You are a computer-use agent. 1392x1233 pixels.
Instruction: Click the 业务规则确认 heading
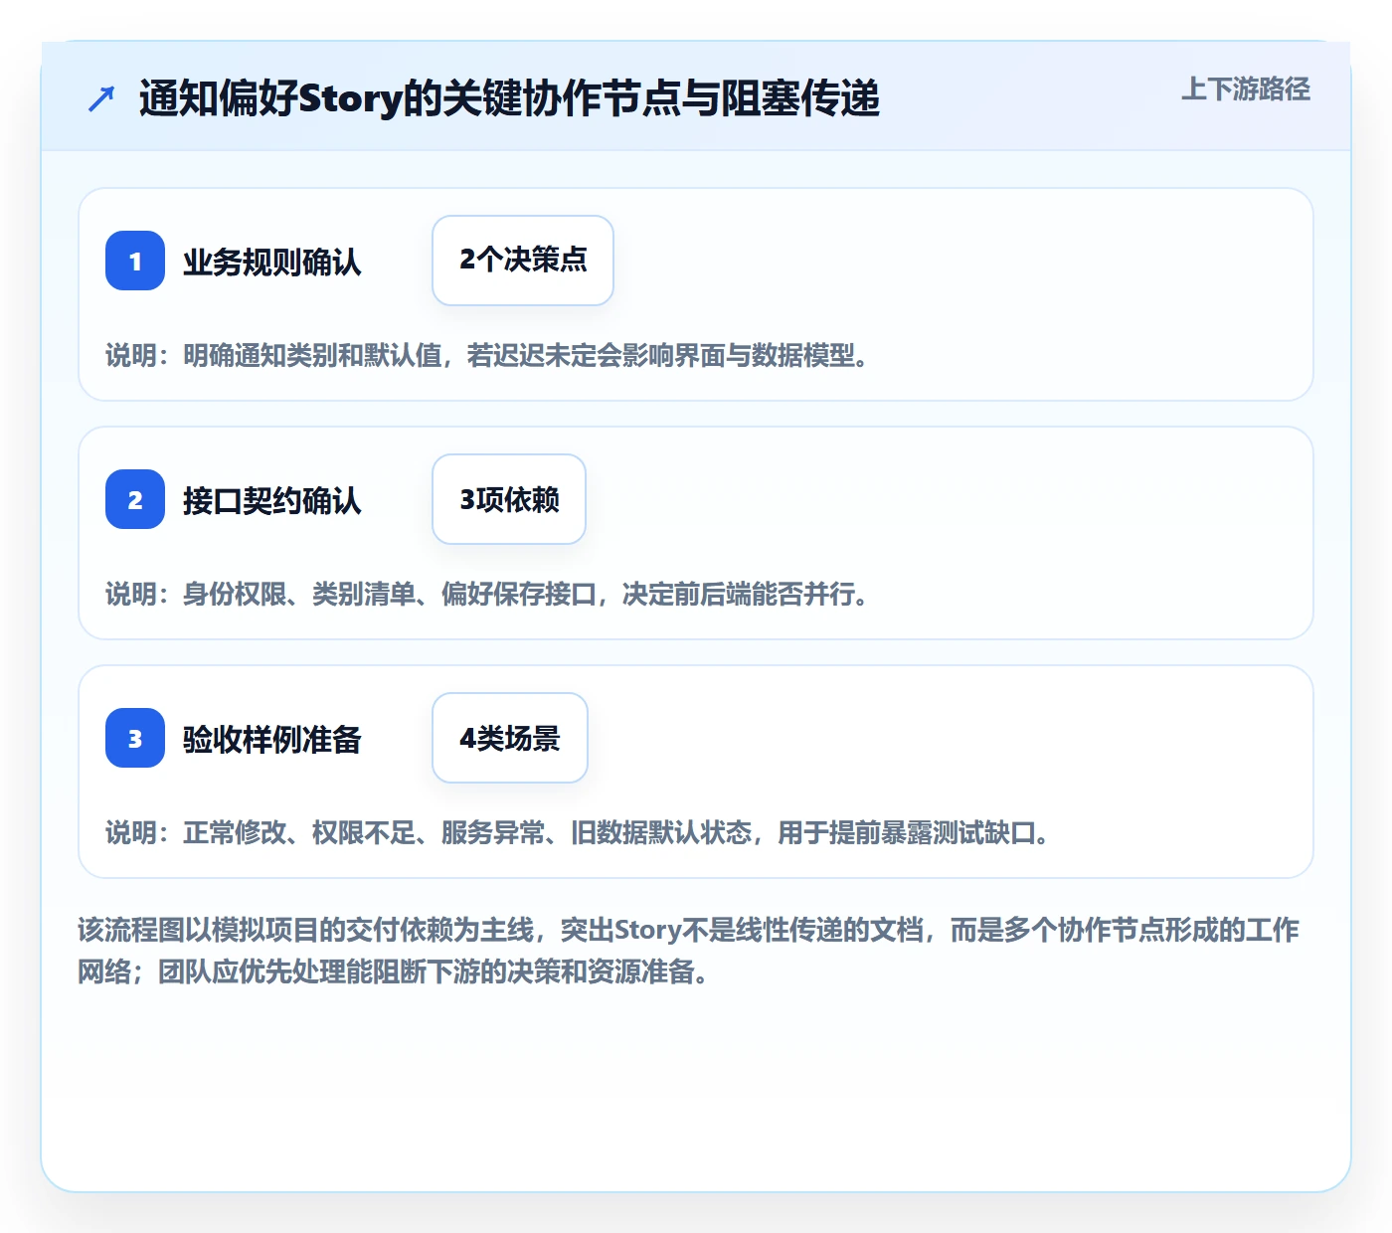click(x=272, y=262)
